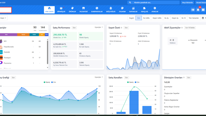
Task: Open the calendar date picker icon
Action: 203,18
